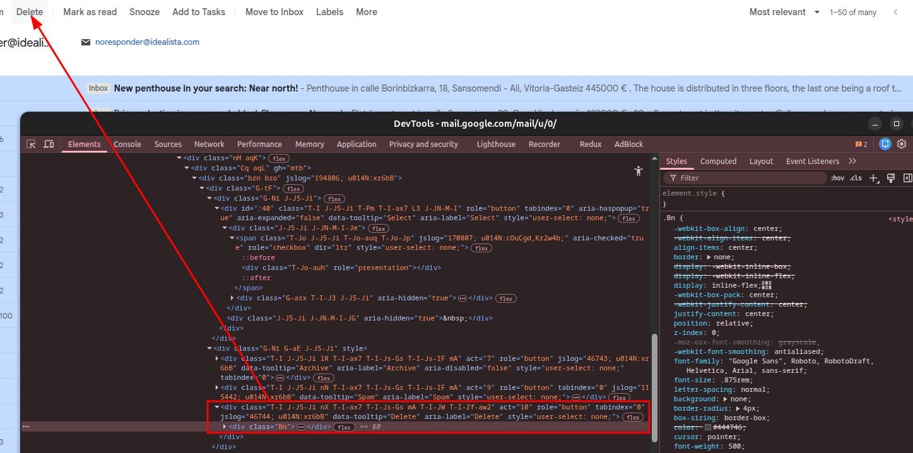Click the accessibility figure icon in Elements
This screenshot has width=913, height=453.
(x=639, y=171)
